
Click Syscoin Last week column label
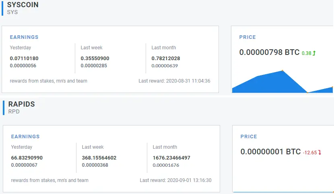click(x=92, y=48)
